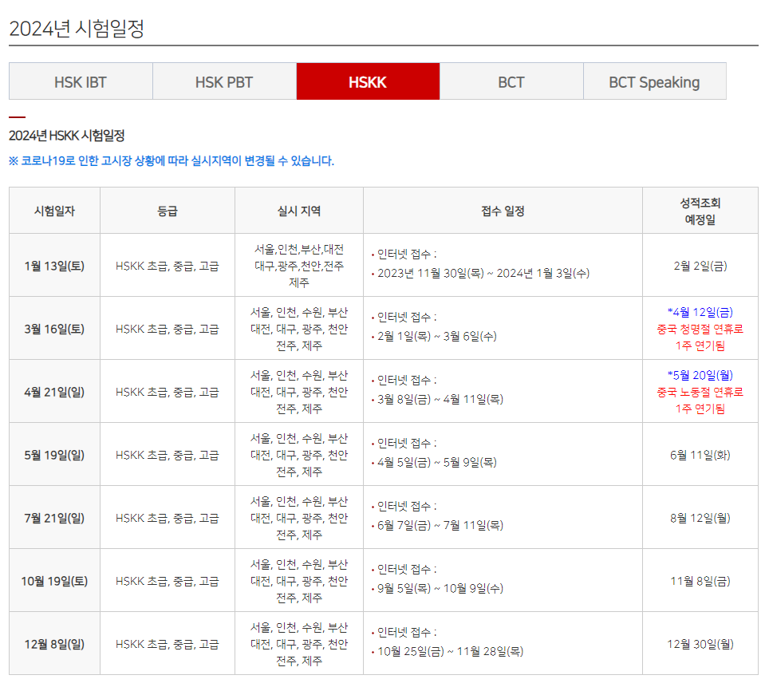Image resolution: width=769 pixels, height=687 pixels.
Task: Click HSKK 초급, 중급, 고급 in the 4월 21일 row
Action: [x=168, y=392]
